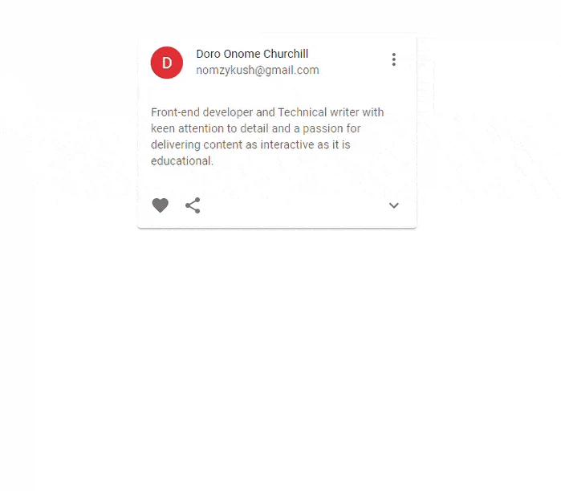561x491 pixels.
Task: Click the red D avatar circle
Action: [167, 63]
